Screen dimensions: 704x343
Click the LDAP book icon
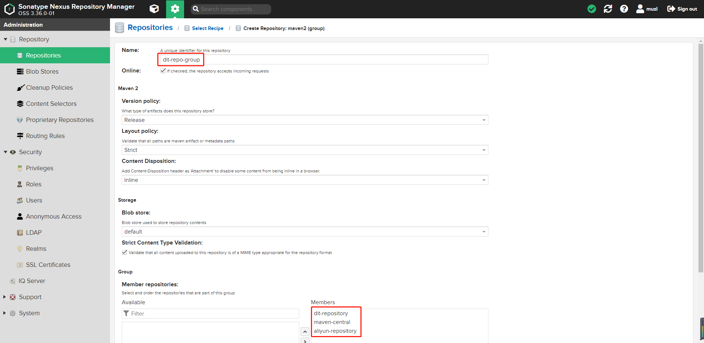point(20,232)
